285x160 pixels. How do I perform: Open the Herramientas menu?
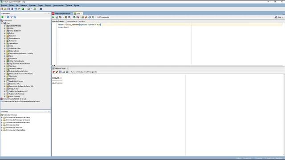(58, 5)
